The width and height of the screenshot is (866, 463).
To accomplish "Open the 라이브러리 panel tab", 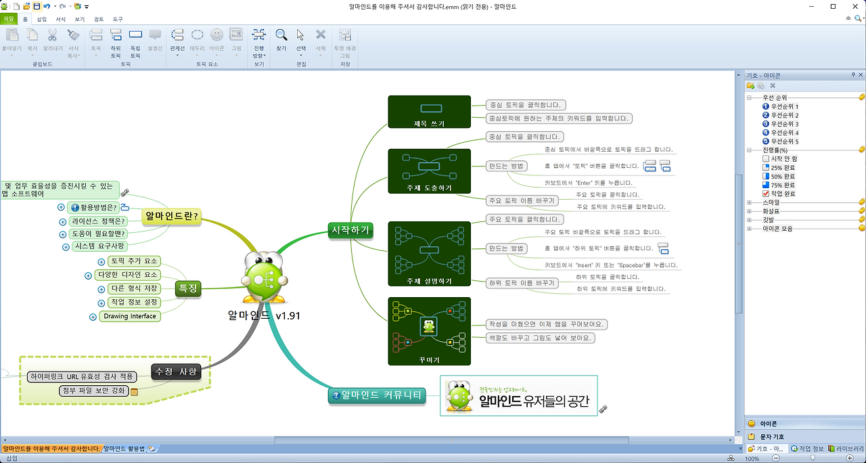I will [x=847, y=448].
